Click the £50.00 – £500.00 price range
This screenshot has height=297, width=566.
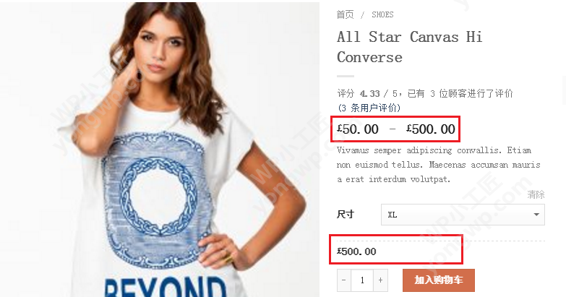[x=395, y=129]
